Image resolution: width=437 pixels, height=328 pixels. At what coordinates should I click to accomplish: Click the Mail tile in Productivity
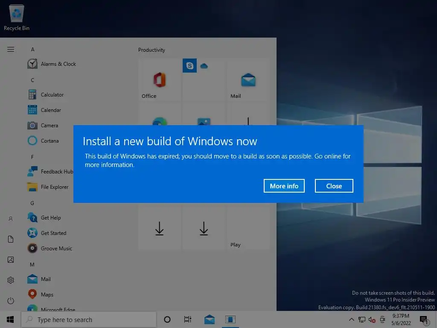248,80
